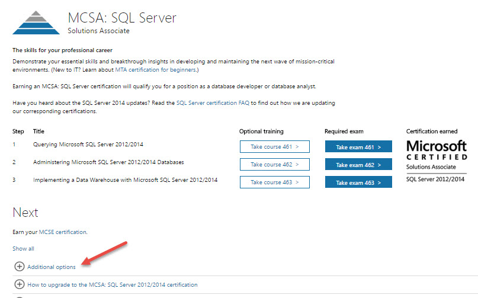Image resolution: width=478 pixels, height=298 pixels.
Task: Click the plus icon beside Additional options
Action: pyautogui.click(x=19, y=267)
